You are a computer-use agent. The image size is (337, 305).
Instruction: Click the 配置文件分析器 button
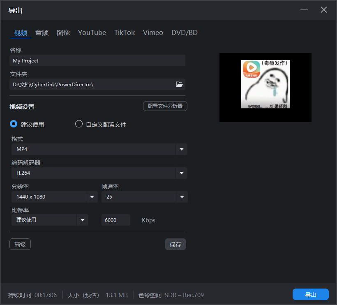tap(165, 106)
